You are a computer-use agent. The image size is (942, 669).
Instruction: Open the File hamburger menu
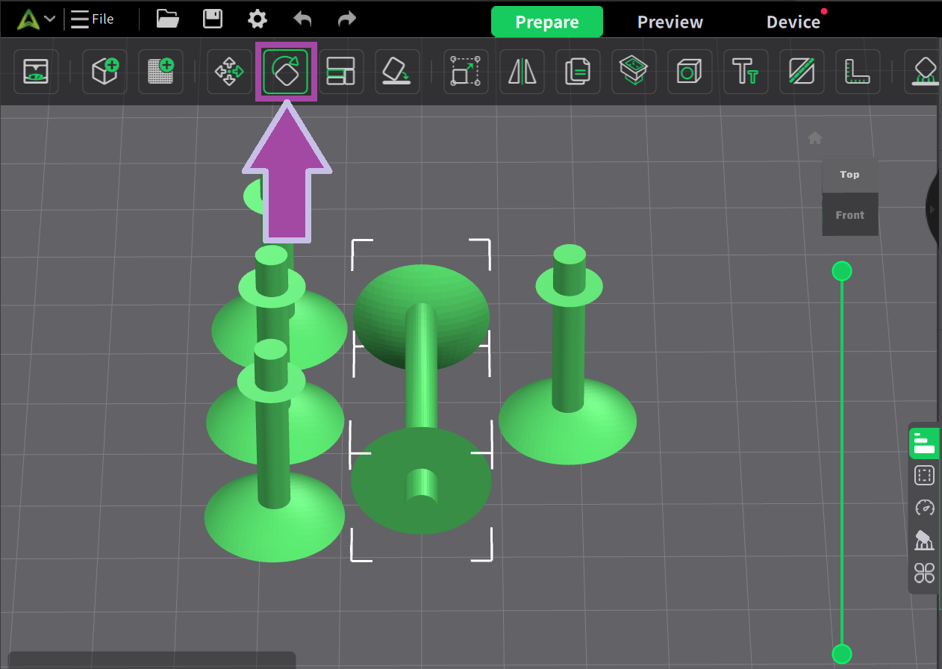pyautogui.click(x=93, y=19)
